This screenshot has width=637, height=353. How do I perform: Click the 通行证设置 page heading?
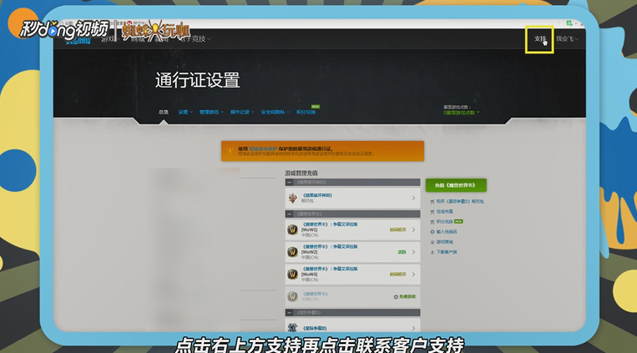coord(197,80)
